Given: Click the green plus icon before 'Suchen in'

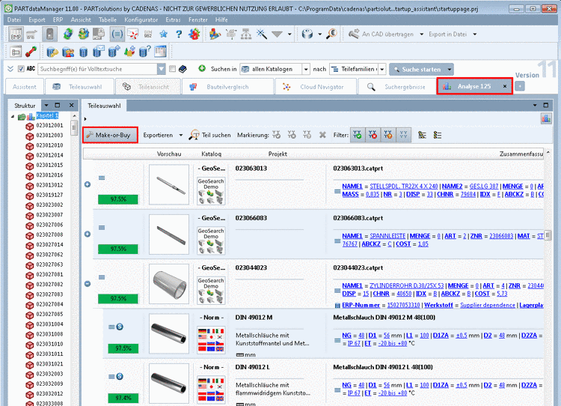Looking at the screenshot, I should [x=202, y=68].
